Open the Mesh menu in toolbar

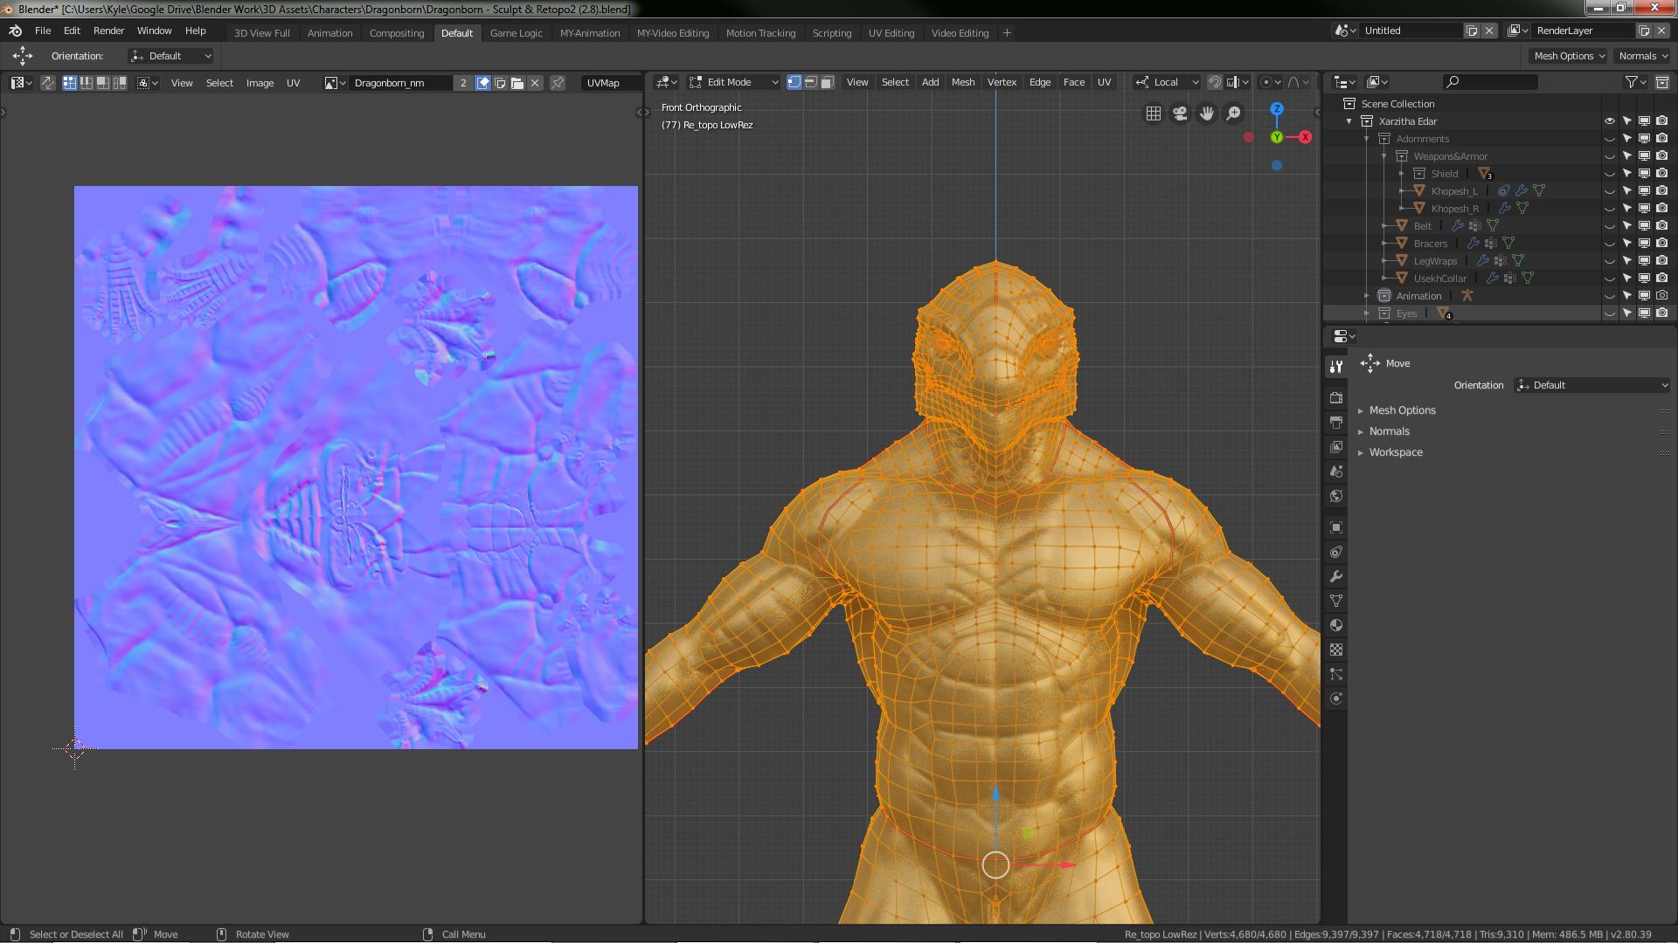963,82
